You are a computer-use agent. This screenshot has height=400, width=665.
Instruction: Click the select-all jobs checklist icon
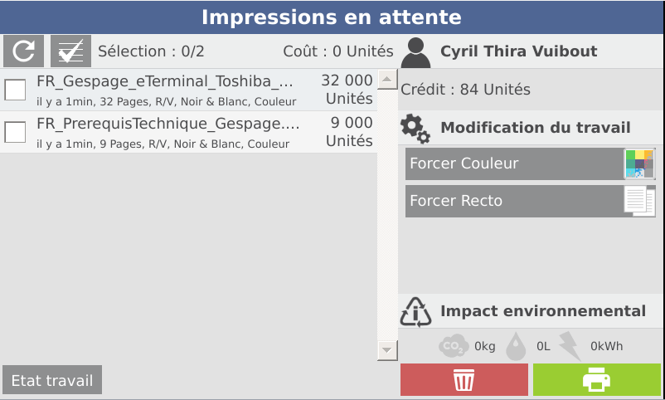point(70,51)
